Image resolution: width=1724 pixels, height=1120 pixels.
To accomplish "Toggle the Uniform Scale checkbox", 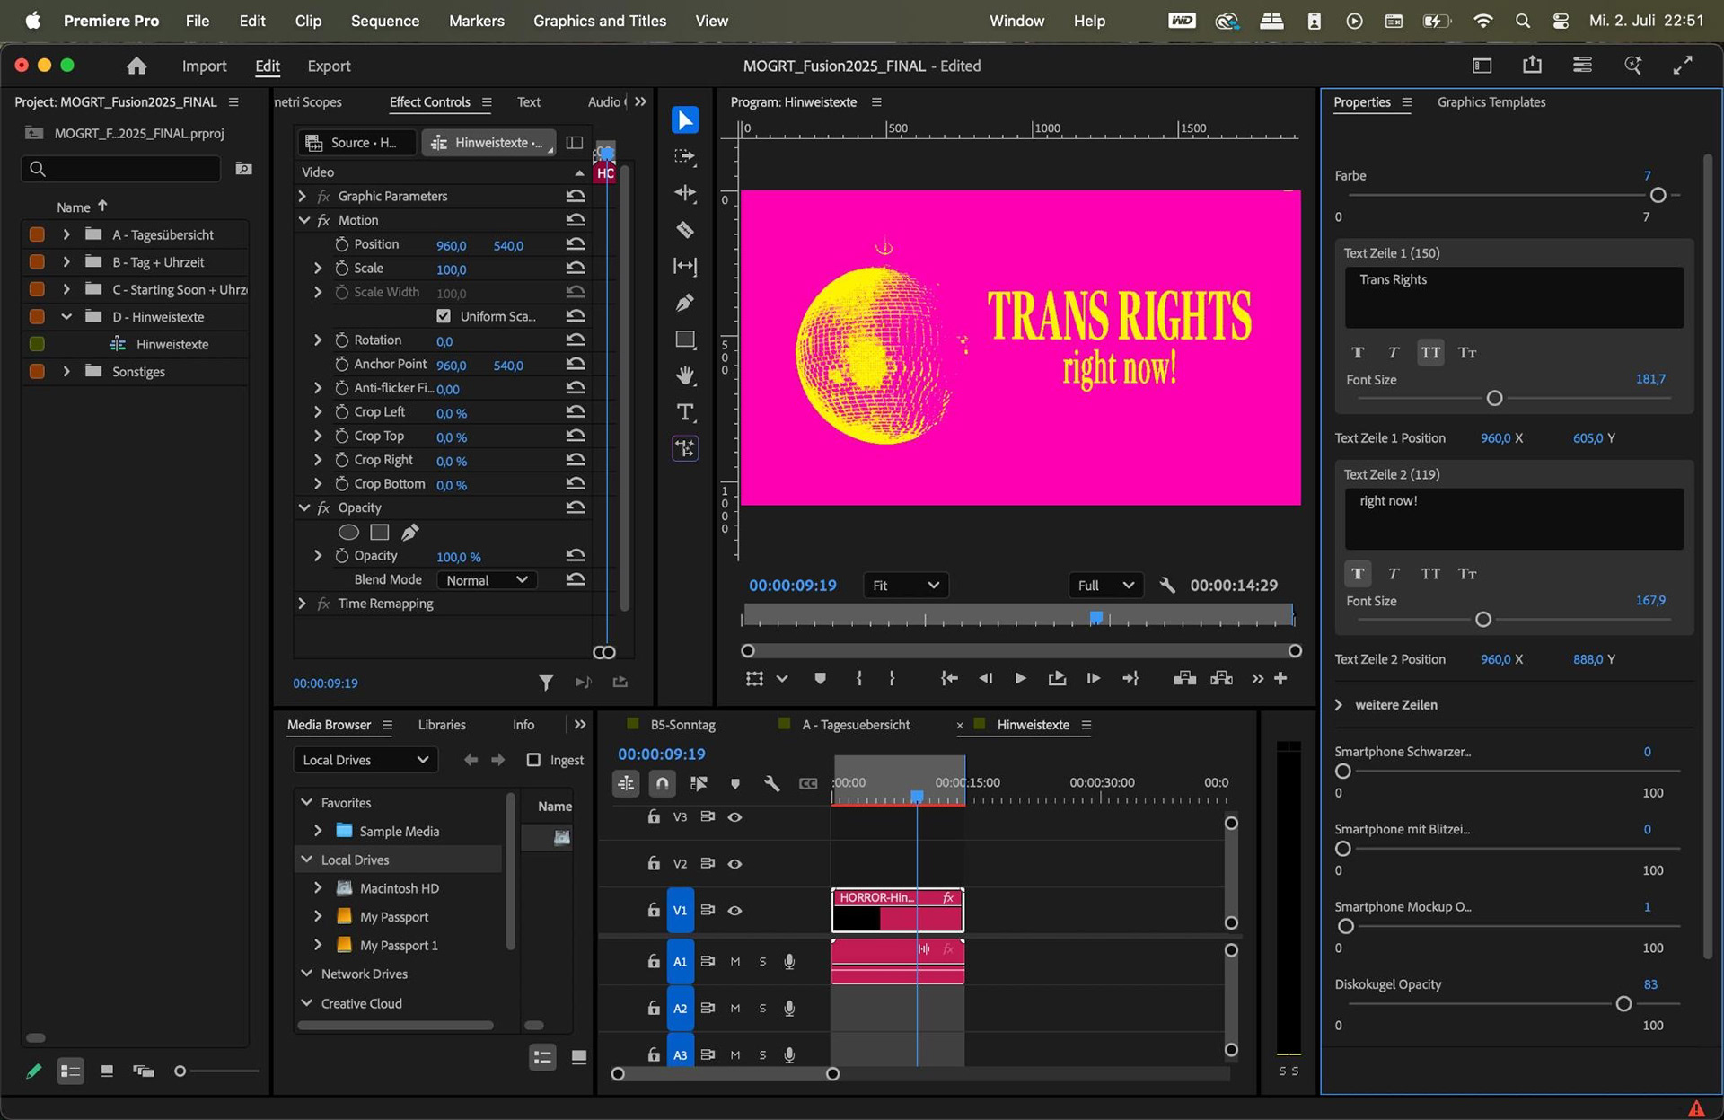I will 444,316.
